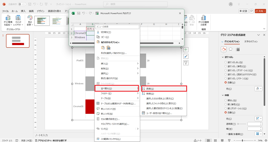
Task: Select size & properties tab icon
Action: 237,50
